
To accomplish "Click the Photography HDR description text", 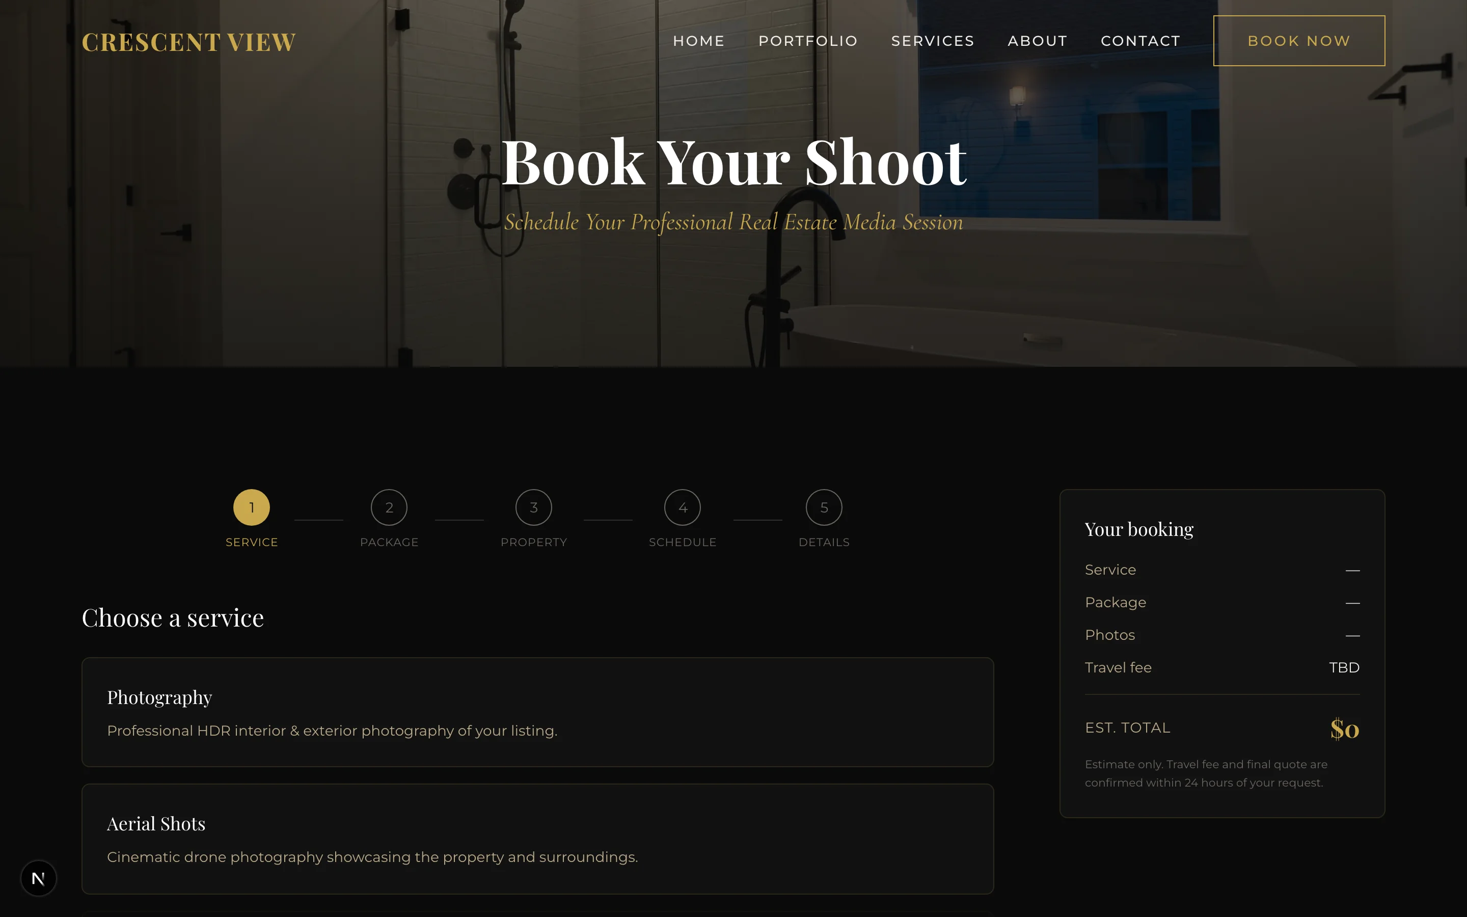I will [x=332, y=731].
